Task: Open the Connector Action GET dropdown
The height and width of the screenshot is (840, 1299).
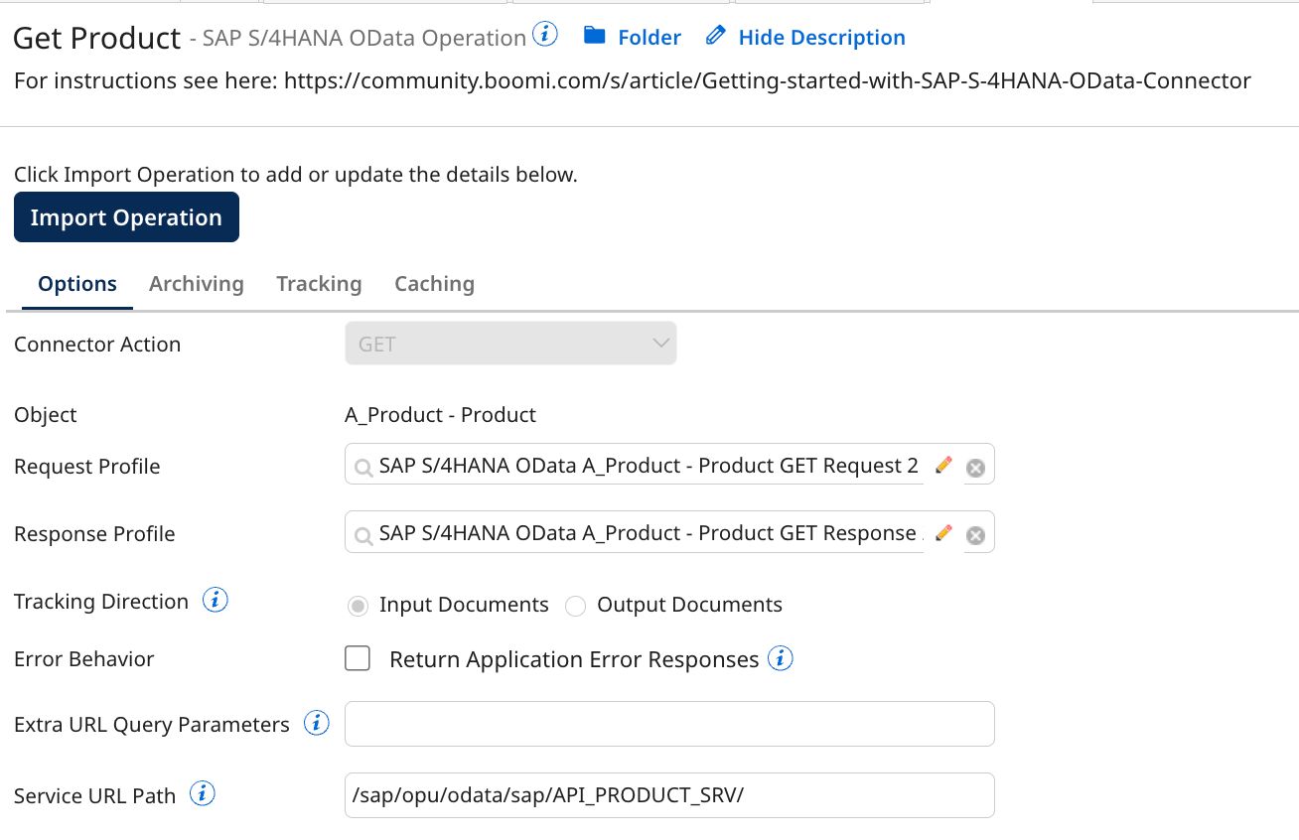Action: click(x=510, y=343)
